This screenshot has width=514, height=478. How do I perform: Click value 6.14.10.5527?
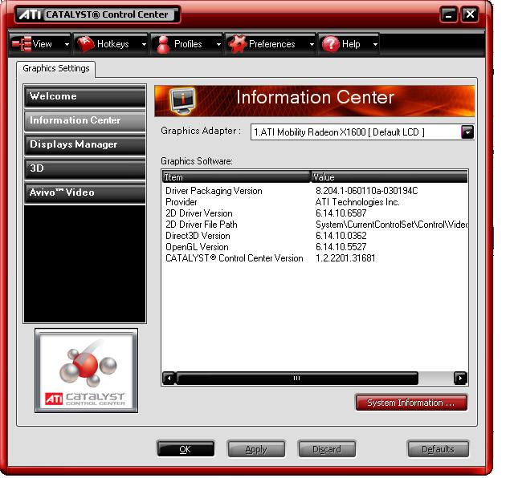click(x=341, y=247)
